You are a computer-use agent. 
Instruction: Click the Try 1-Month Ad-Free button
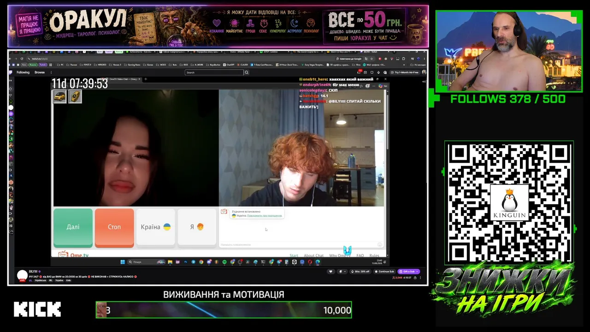tap(405, 72)
